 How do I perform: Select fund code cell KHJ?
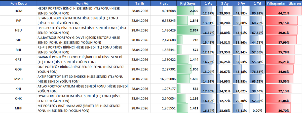click(18, 88)
